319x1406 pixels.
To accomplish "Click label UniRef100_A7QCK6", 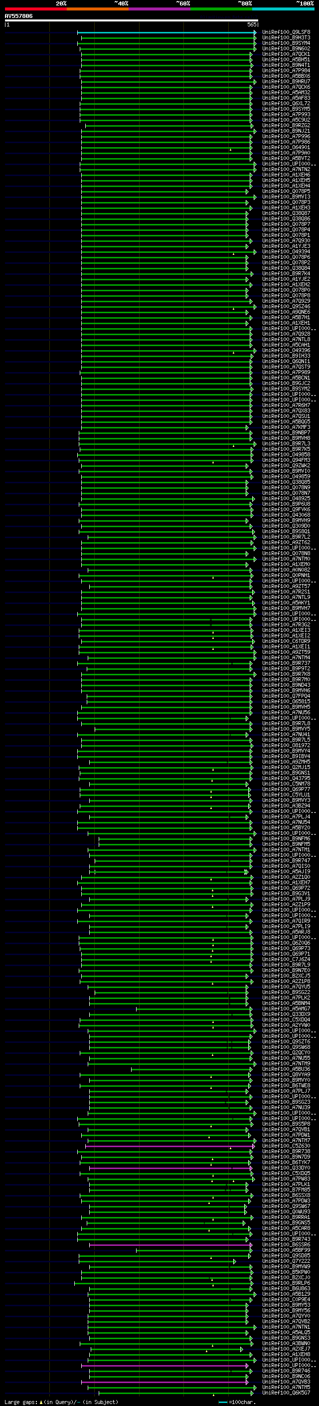I will click(x=286, y=87).
